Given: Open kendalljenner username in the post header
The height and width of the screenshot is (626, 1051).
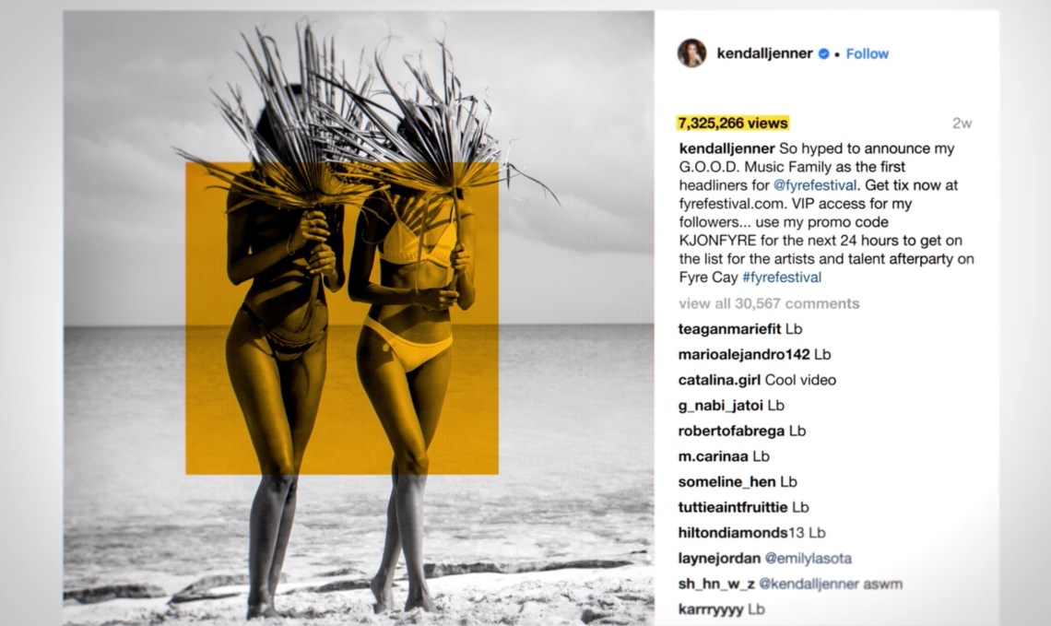Looking at the screenshot, I should click(764, 53).
